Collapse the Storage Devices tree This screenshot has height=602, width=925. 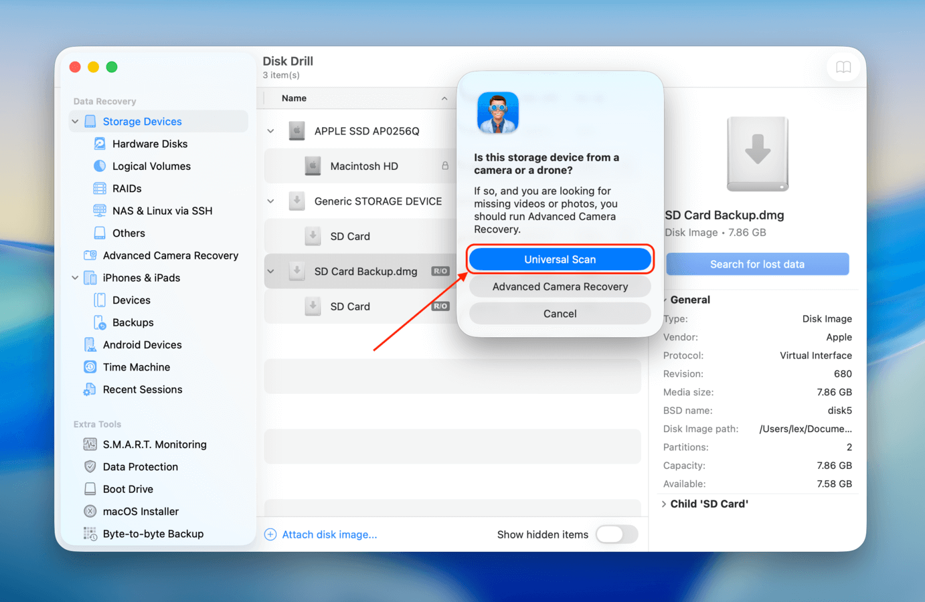coord(74,121)
